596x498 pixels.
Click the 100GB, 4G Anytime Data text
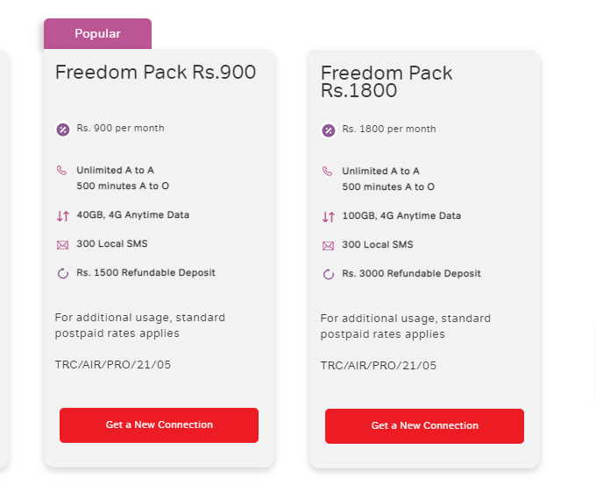401,215
